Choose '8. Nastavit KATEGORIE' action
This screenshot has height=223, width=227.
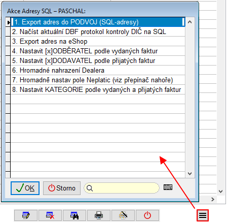point(98,89)
